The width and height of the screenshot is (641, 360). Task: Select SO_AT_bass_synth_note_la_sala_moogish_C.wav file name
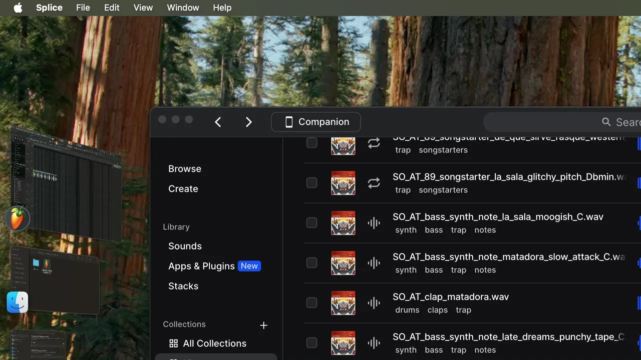click(x=498, y=217)
